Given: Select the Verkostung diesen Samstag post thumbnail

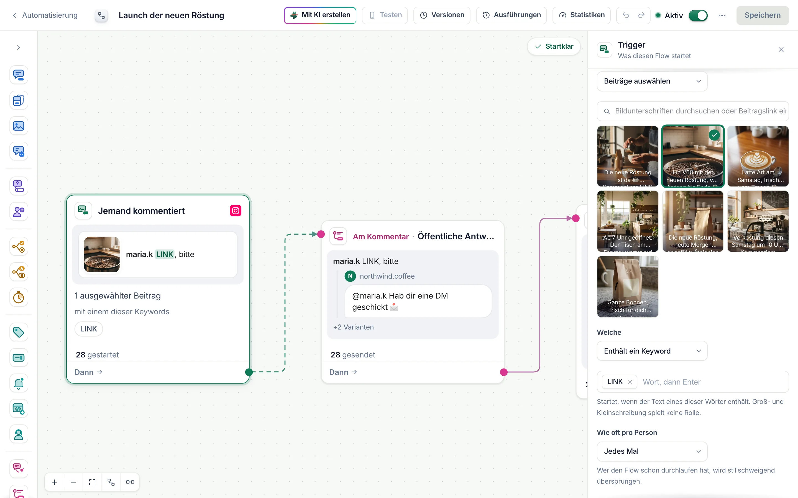Looking at the screenshot, I should 758,221.
